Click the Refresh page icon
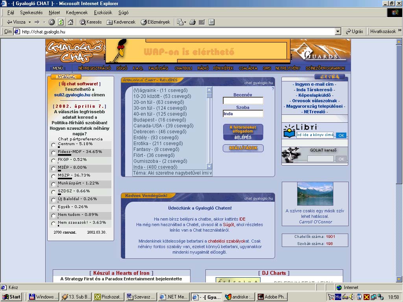Viewport: 403px width, 302px height. coord(61,22)
